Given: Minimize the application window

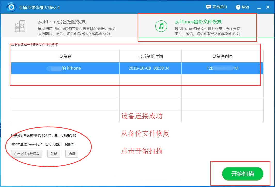Looking at the screenshot, I should 259,7.
